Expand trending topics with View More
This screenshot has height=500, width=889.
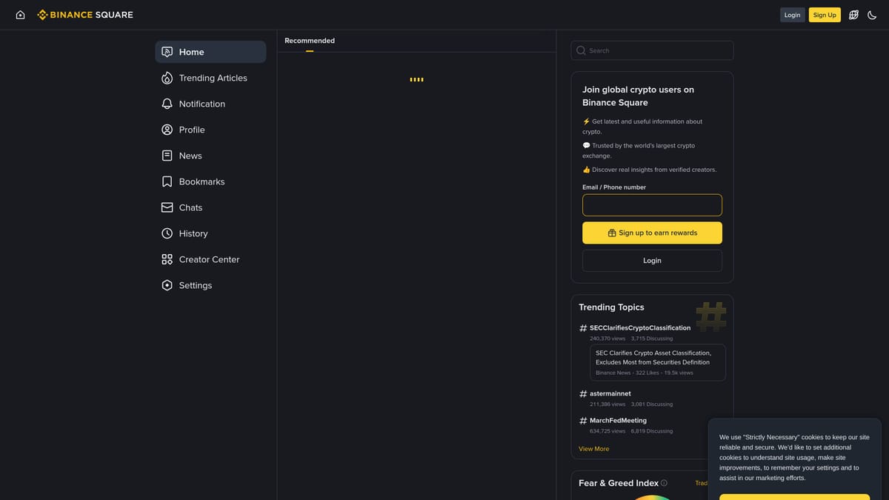pos(593,448)
